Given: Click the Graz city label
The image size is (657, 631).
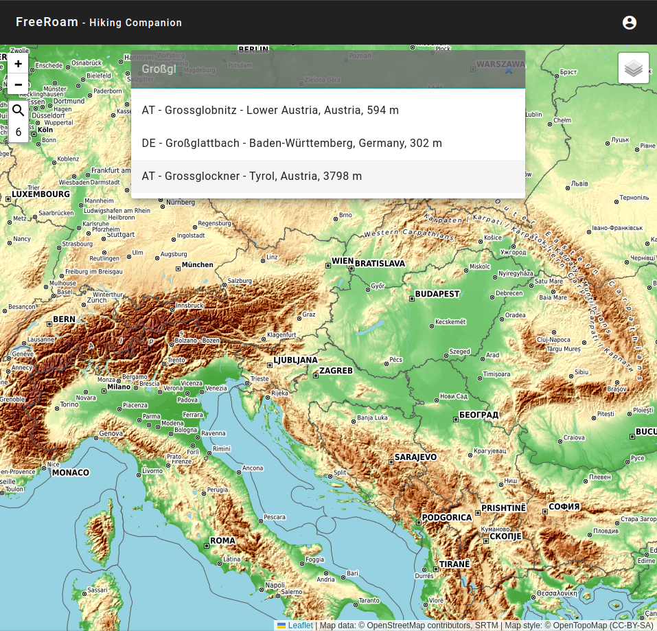Looking at the screenshot, I should tap(309, 314).
